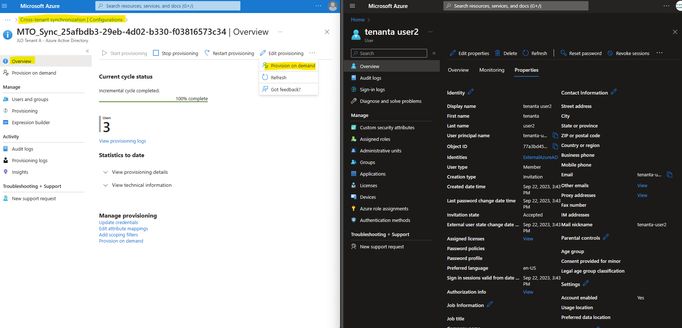Click Revoke sessions in the user toolbar
The image size is (682, 328).
pyautogui.click(x=628, y=53)
